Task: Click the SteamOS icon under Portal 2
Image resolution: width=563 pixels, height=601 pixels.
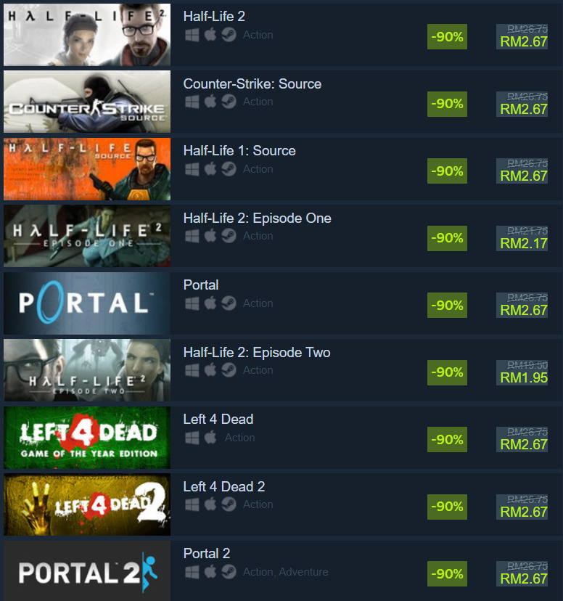Action: point(229,571)
